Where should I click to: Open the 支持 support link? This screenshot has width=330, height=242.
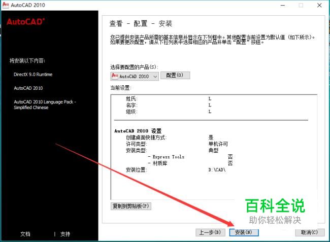coord(65,234)
